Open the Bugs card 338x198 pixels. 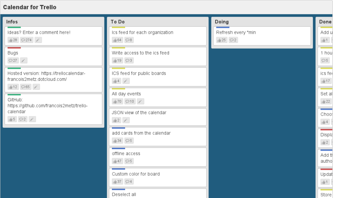tap(53, 56)
